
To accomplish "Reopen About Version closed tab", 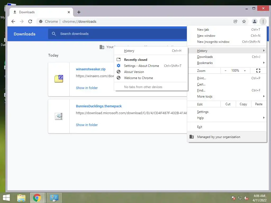I will point(151,72).
